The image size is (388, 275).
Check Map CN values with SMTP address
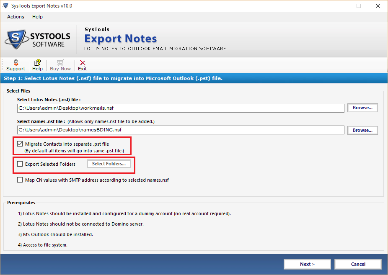click(20, 180)
